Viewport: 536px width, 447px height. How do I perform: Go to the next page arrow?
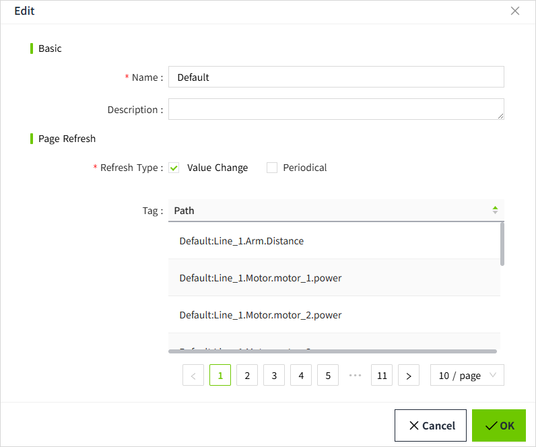coord(409,376)
